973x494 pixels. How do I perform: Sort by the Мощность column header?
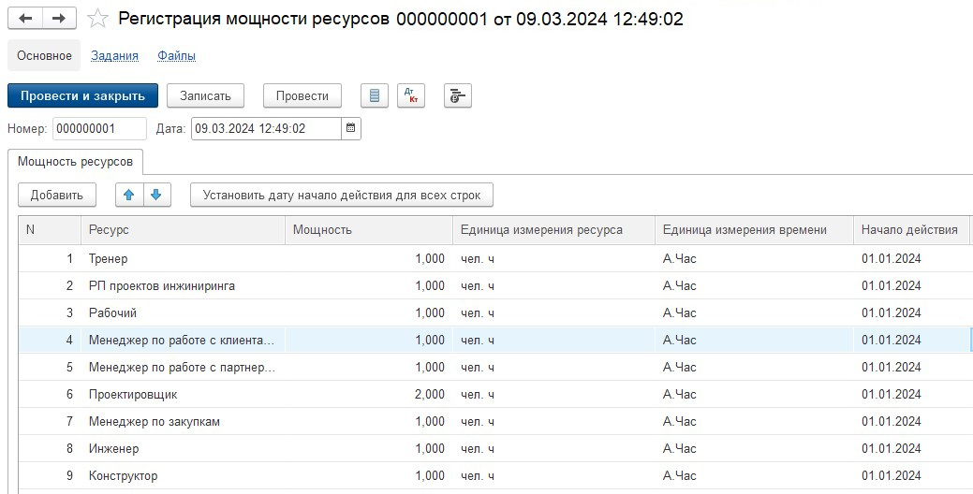click(x=369, y=230)
